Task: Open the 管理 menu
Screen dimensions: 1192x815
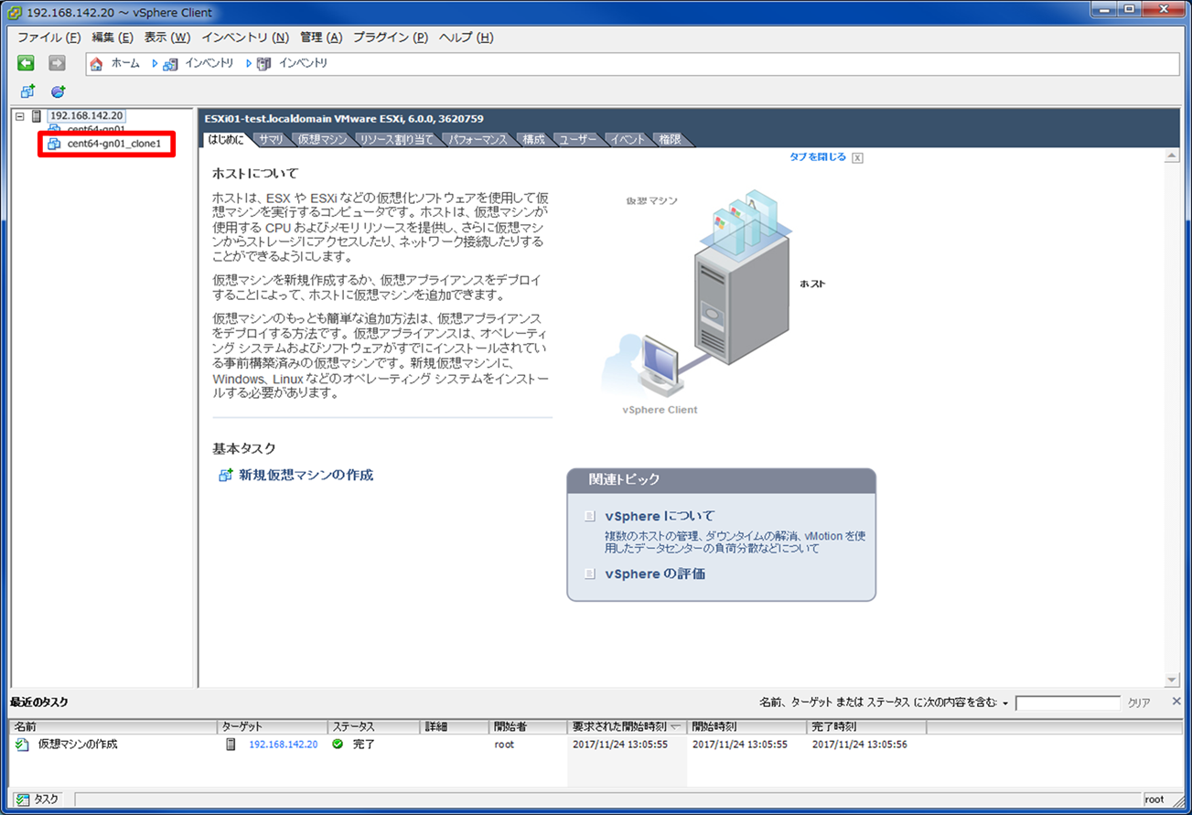Action: coord(321,38)
